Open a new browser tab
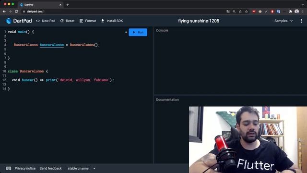This screenshot has height=173, width=307. coord(68,5)
